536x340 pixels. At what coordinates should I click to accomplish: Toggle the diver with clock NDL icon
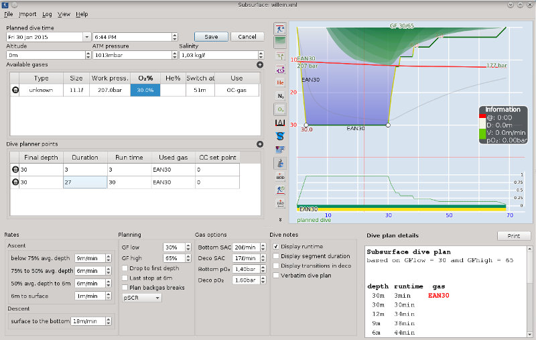coord(280,190)
